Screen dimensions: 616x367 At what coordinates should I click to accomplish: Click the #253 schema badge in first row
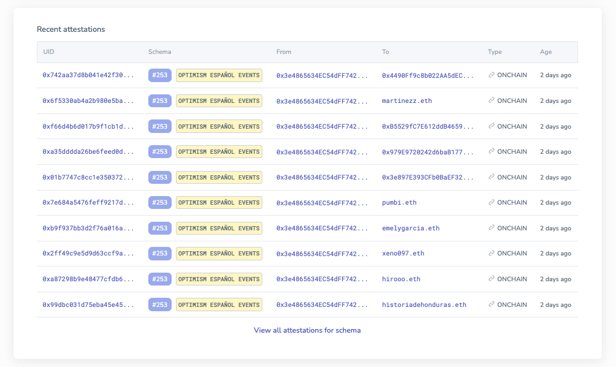(159, 75)
